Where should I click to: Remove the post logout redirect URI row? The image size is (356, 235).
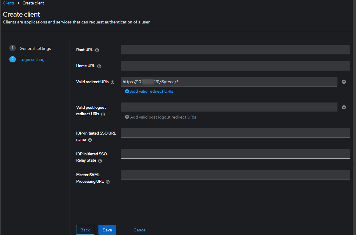pos(344,107)
